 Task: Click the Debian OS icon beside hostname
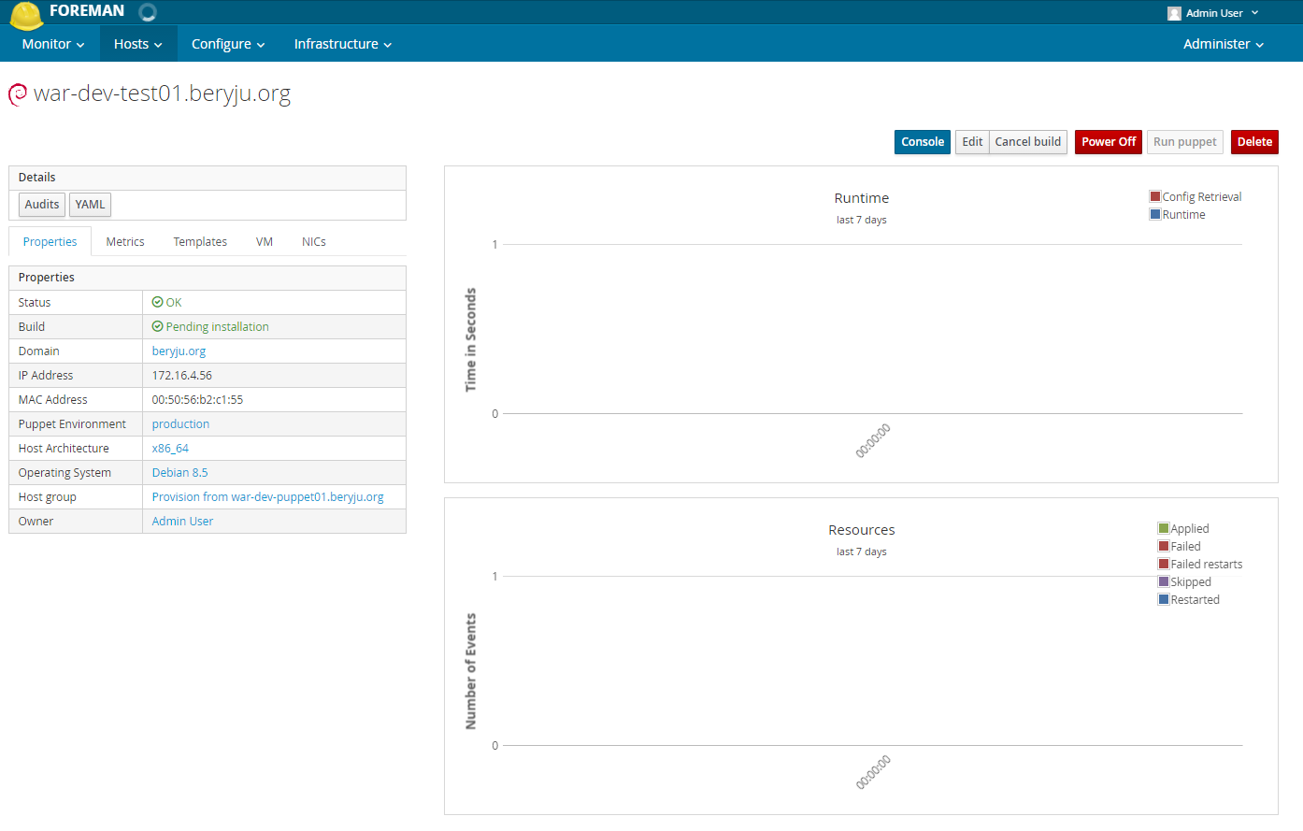pos(18,94)
